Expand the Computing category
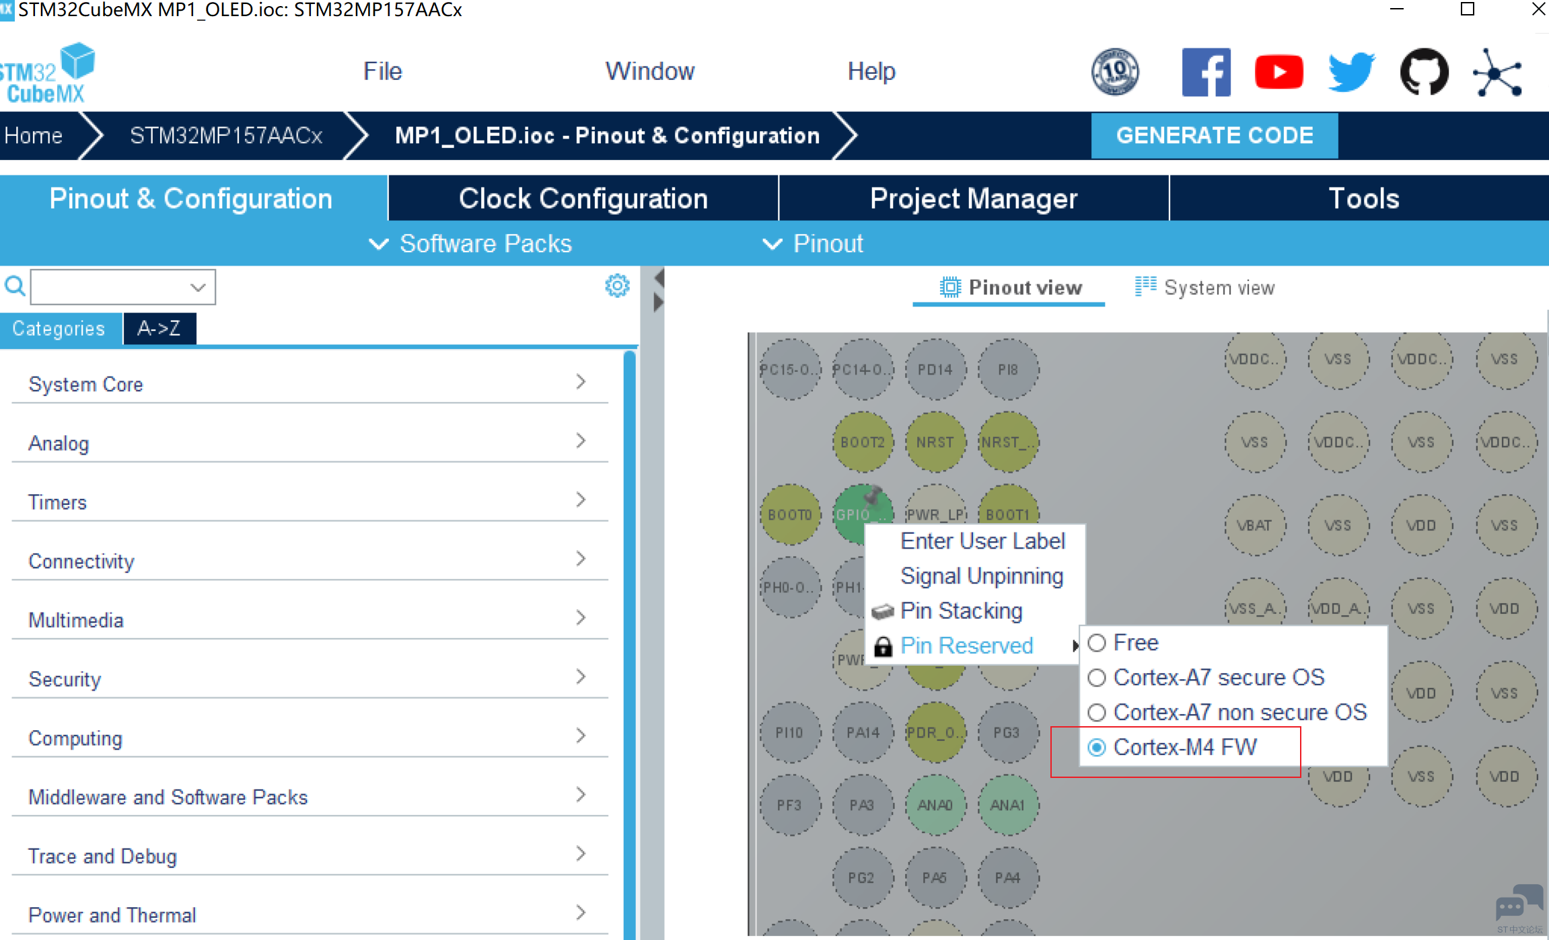Screen dimensions: 1549x940 (310, 738)
